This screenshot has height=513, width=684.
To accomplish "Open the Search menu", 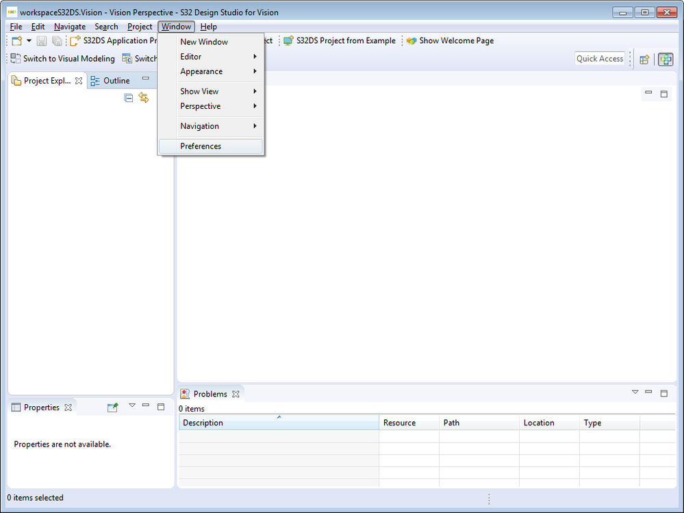I will pyautogui.click(x=106, y=27).
